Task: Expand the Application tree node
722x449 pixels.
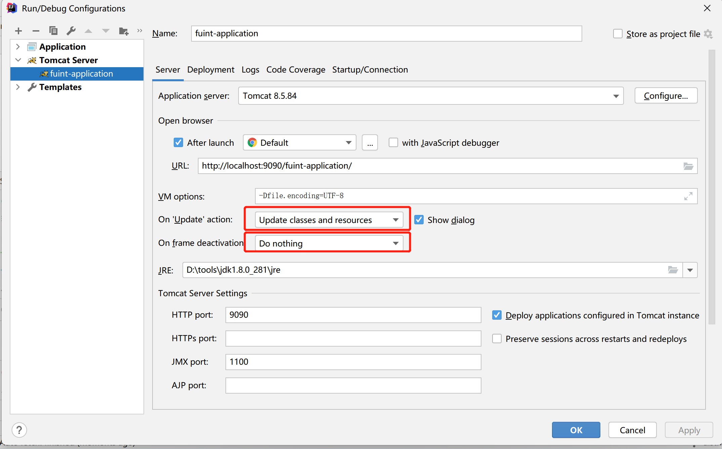Action: click(18, 47)
